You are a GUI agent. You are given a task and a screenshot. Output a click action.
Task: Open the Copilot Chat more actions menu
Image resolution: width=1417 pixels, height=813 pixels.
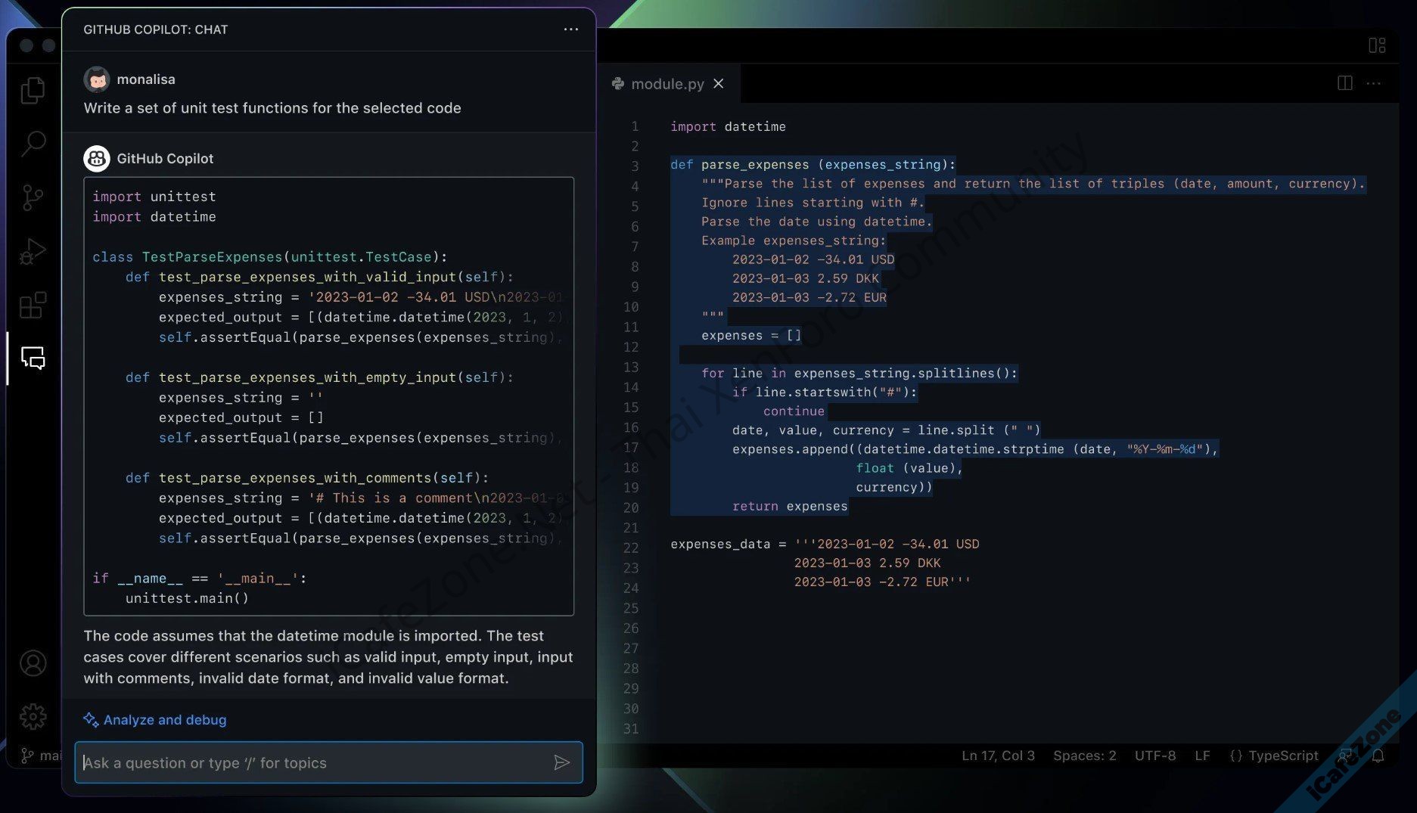tap(571, 29)
